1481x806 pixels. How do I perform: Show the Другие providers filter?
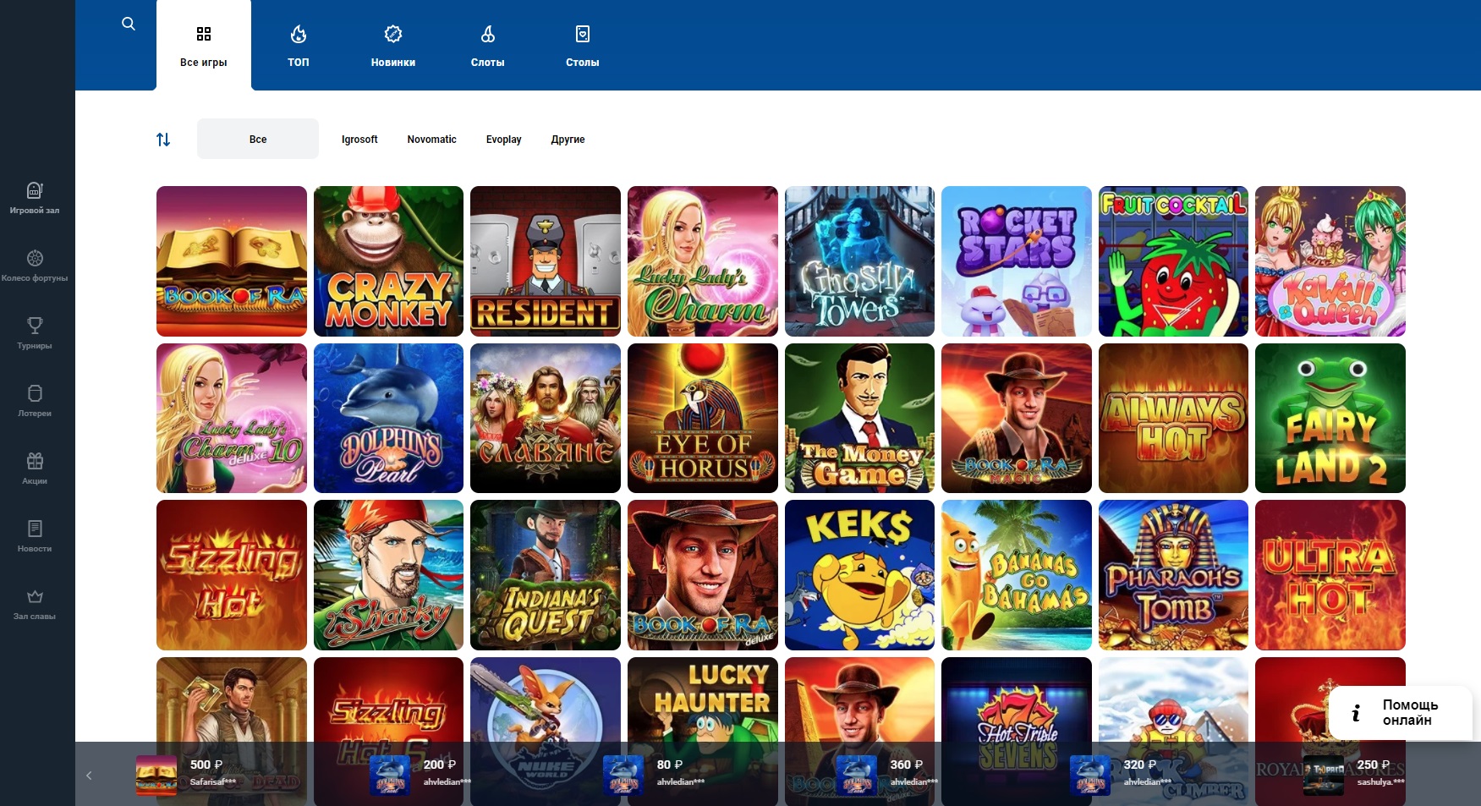(568, 140)
